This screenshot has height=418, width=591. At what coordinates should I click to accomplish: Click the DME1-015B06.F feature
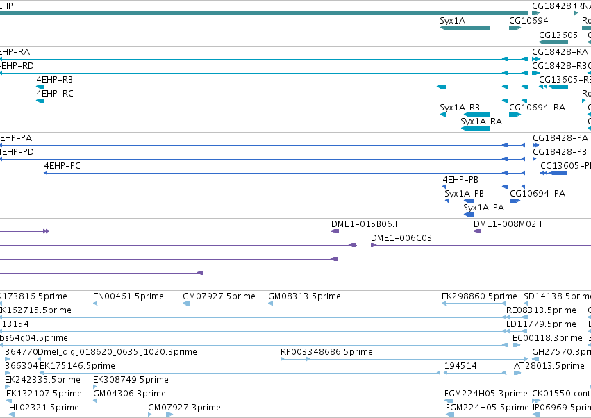(335, 231)
